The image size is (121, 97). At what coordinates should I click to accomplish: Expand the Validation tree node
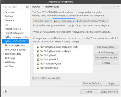pyautogui.click(x=3, y=62)
